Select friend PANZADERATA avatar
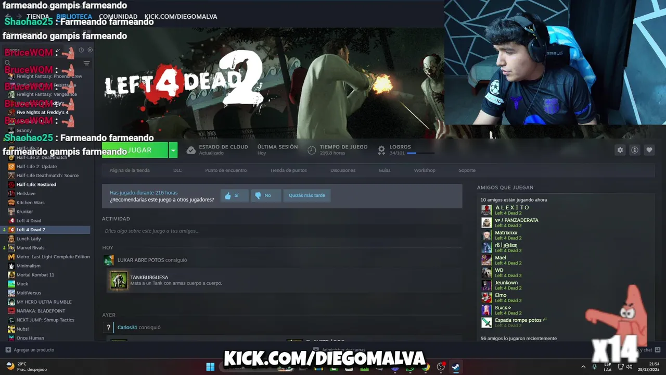The image size is (666, 375). [486, 222]
